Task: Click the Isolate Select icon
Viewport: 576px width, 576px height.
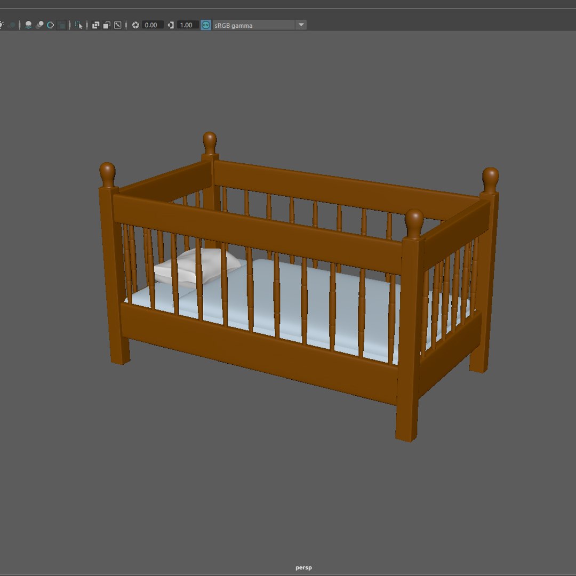Action: click(x=78, y=25)
